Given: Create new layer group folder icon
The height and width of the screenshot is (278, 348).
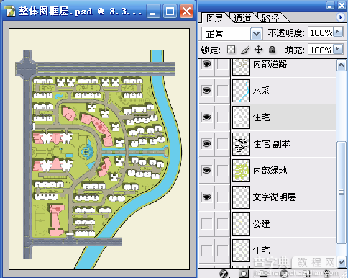Looking at the screenshot, I should point(263,274).
